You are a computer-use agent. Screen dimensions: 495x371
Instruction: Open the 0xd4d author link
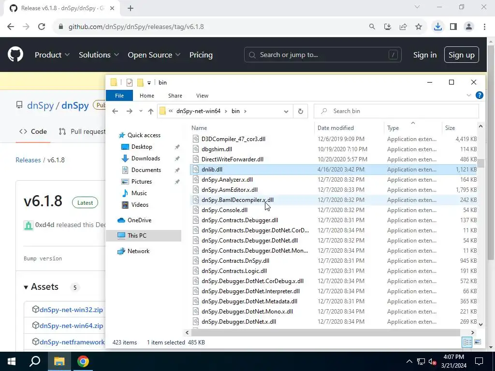tap(44, 225)
